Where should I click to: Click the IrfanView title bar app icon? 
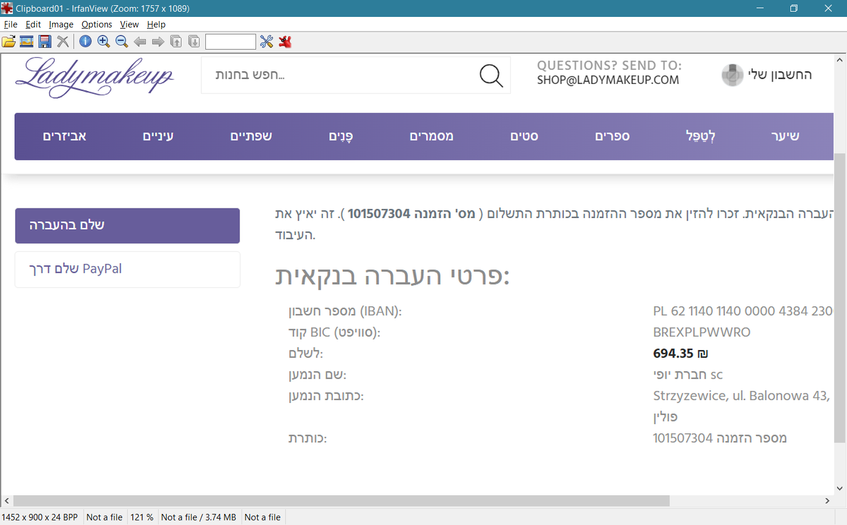coord(7,8)
